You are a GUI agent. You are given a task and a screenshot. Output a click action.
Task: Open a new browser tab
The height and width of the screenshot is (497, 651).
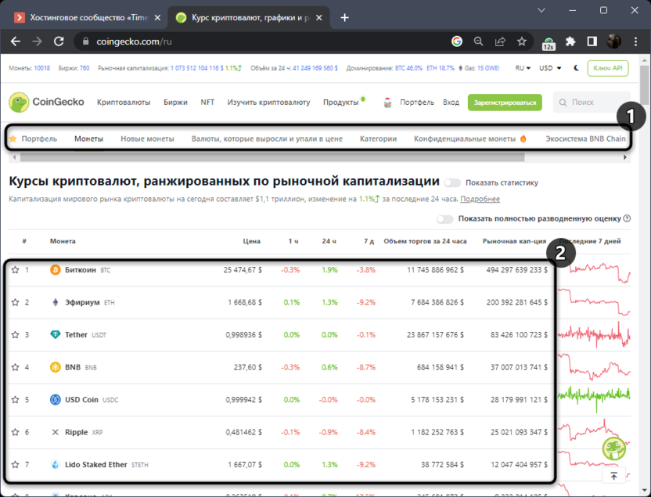pos(344,18)
